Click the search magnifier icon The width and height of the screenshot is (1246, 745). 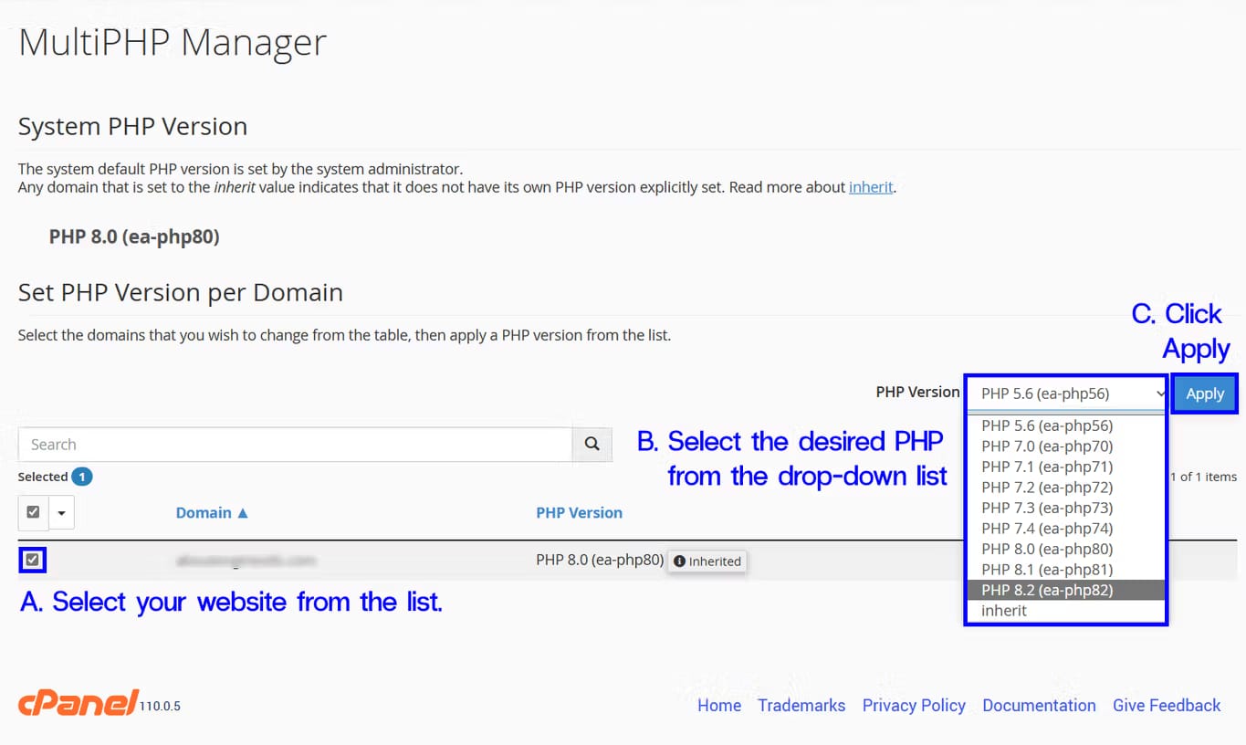coord(592,444)
